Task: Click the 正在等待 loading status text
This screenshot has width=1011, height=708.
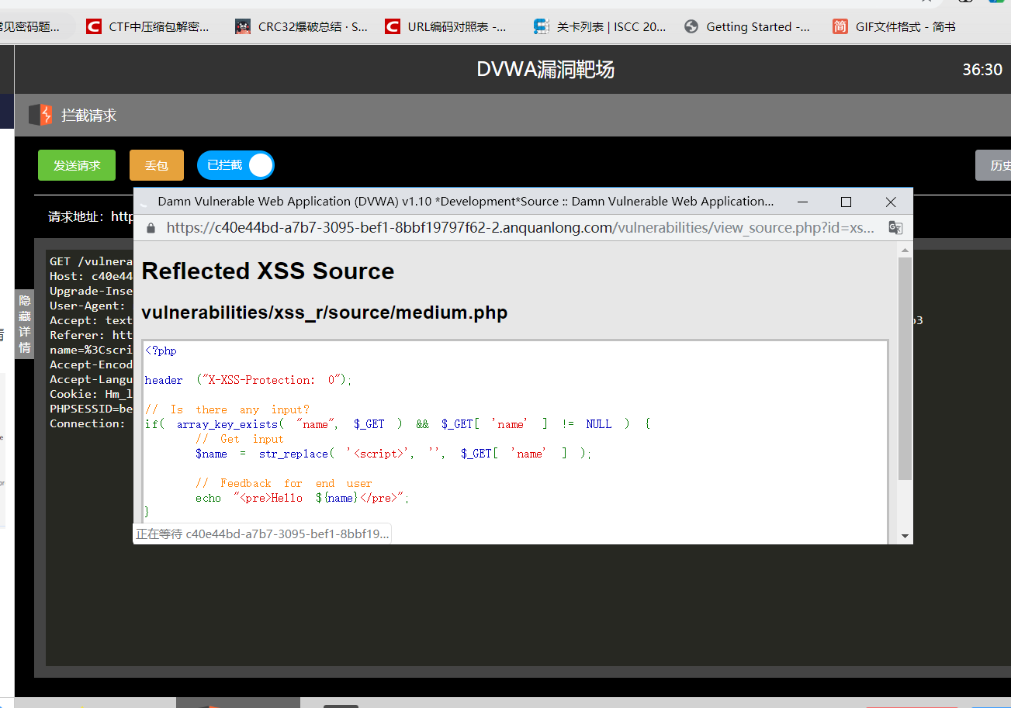Action: 262,534
